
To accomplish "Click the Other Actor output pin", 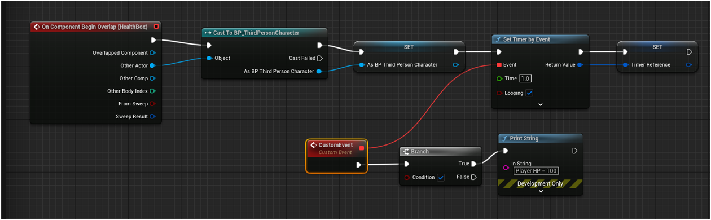I will (152, 65).
